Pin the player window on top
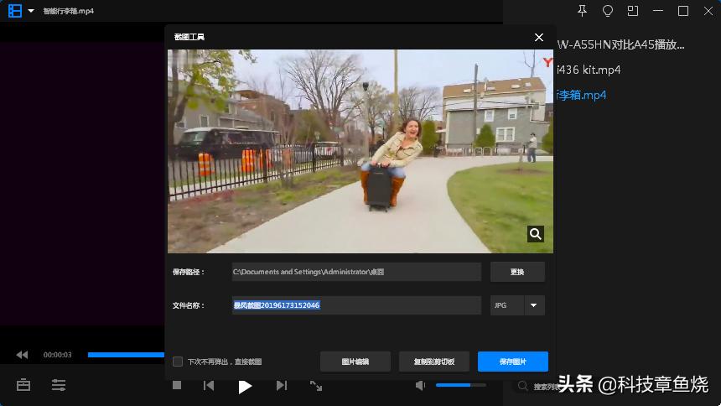Screen dimensions: 721x406 pos(584,11)
